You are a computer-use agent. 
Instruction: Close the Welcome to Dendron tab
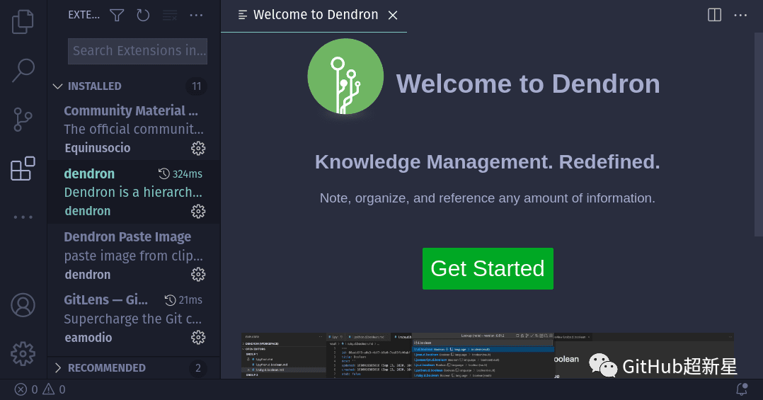tap(393, 16)
